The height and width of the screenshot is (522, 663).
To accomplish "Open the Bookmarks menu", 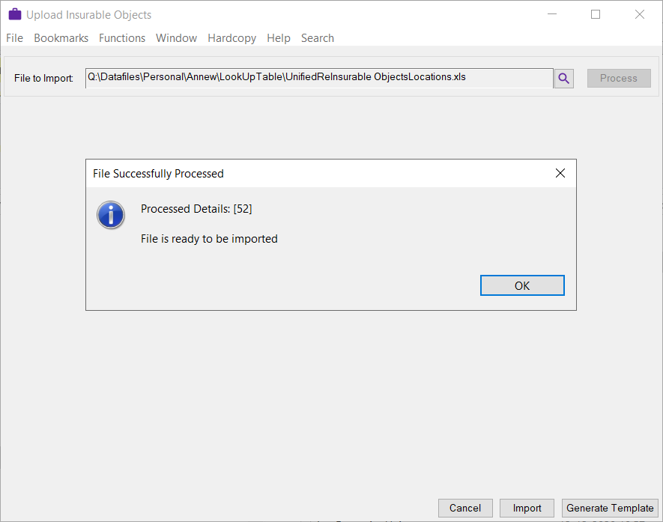I will coord(61,38).
